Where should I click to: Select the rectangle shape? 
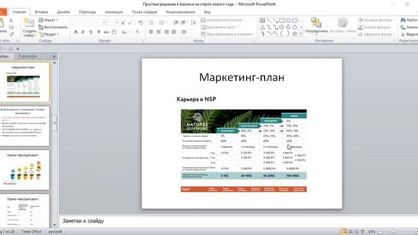click(281, 20)
